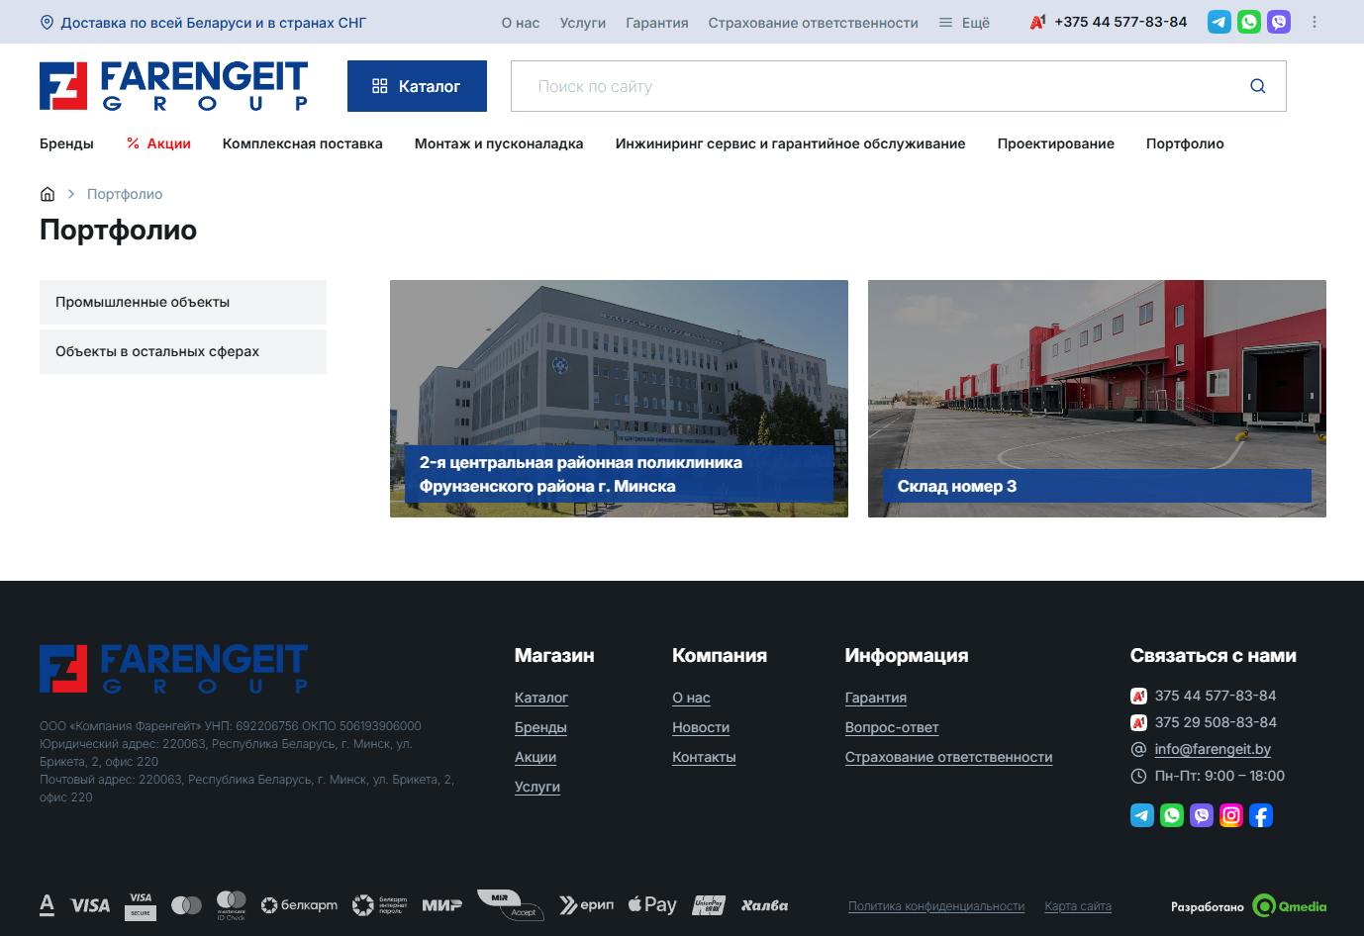Click the search magnifier icon
The image size is (1364, 936).
1257,86
